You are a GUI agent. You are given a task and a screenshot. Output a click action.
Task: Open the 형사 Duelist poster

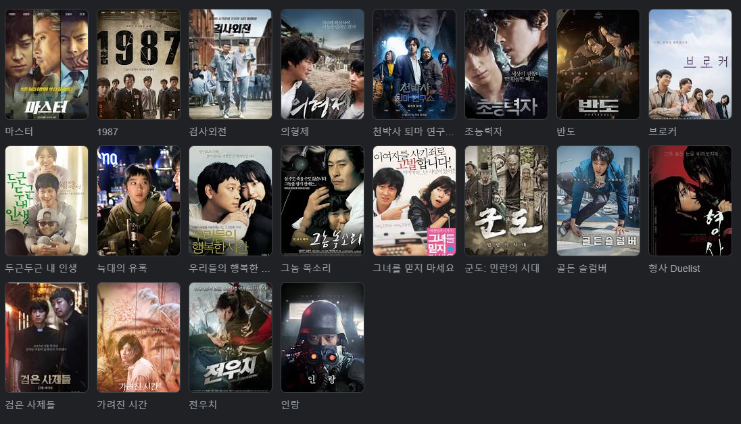(690, 201)
